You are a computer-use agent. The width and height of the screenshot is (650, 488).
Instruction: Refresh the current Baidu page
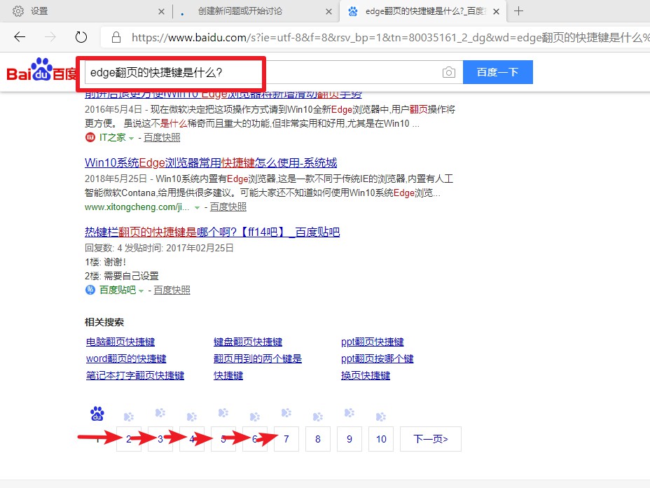click(81, 37)
